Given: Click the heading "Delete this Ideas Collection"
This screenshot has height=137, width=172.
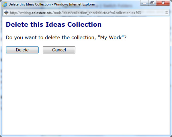Looking at the screenshot, I should 54,24.
